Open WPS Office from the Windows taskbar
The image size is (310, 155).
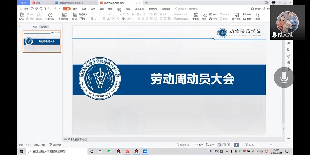coord(127,151)
